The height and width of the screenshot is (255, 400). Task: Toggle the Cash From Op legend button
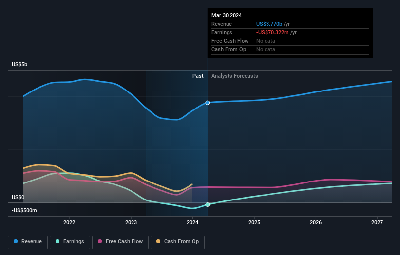177,242
